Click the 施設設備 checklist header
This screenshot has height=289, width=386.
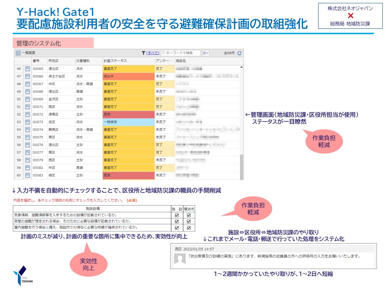click(93, 209)
